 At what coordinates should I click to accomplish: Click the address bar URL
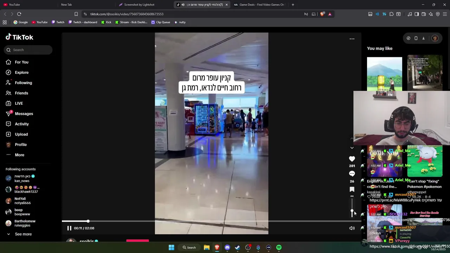[127, 14]
